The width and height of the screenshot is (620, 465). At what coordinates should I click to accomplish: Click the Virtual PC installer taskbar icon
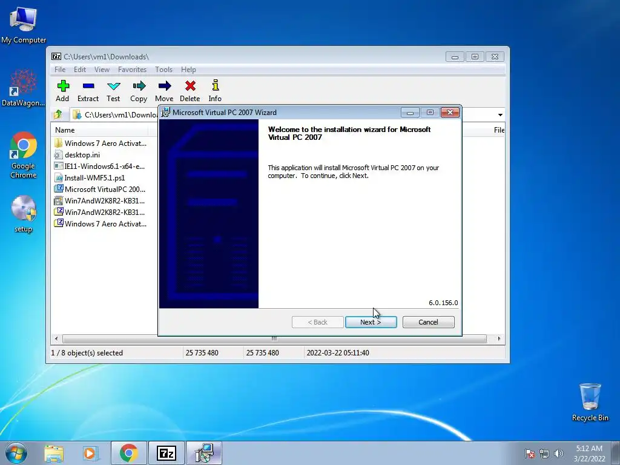coord(204,453)
